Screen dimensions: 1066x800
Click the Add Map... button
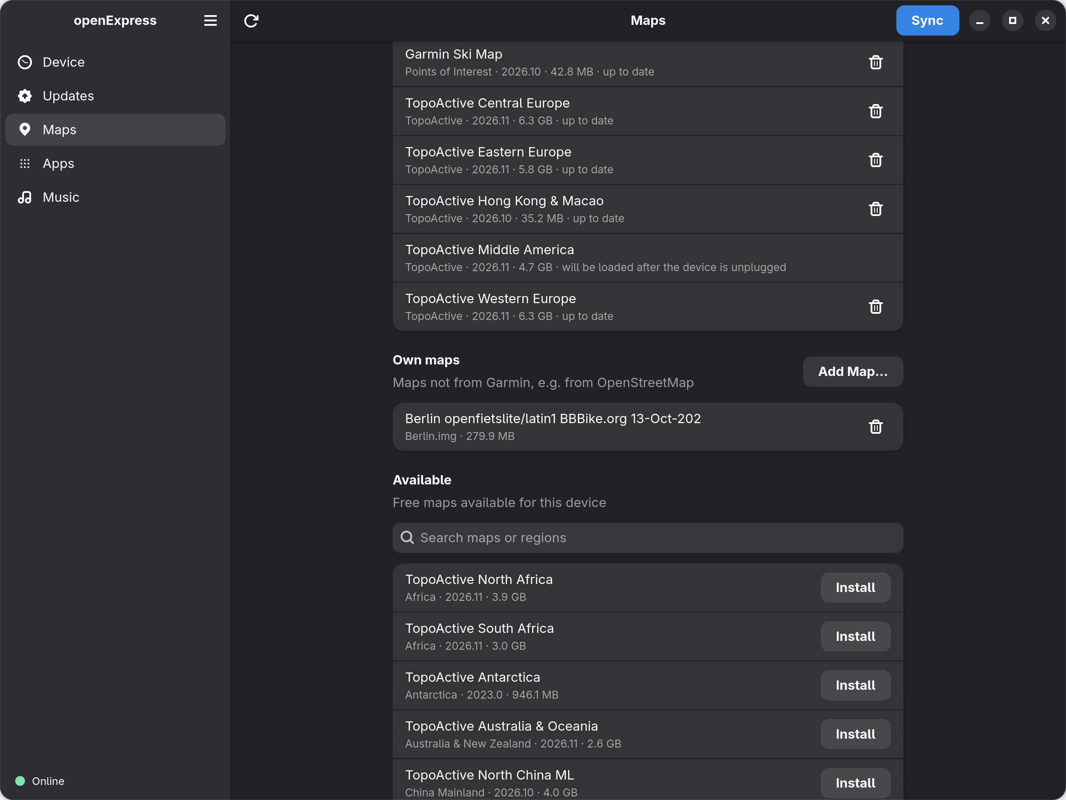[x=852, y=371]
